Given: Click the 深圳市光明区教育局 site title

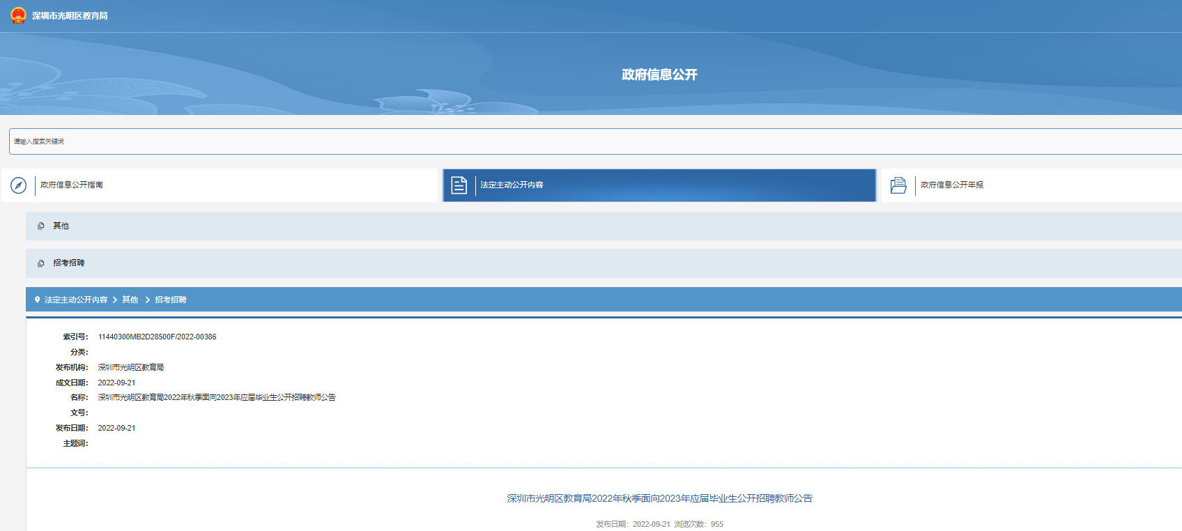Looking at the screenshot, I should [70, 16].
